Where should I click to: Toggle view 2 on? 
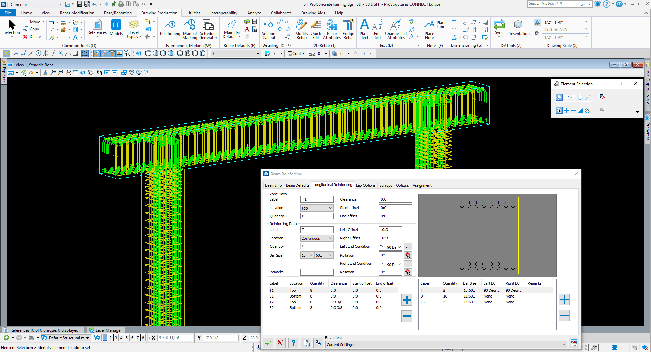pyautogui.click(x=111, y=338)
